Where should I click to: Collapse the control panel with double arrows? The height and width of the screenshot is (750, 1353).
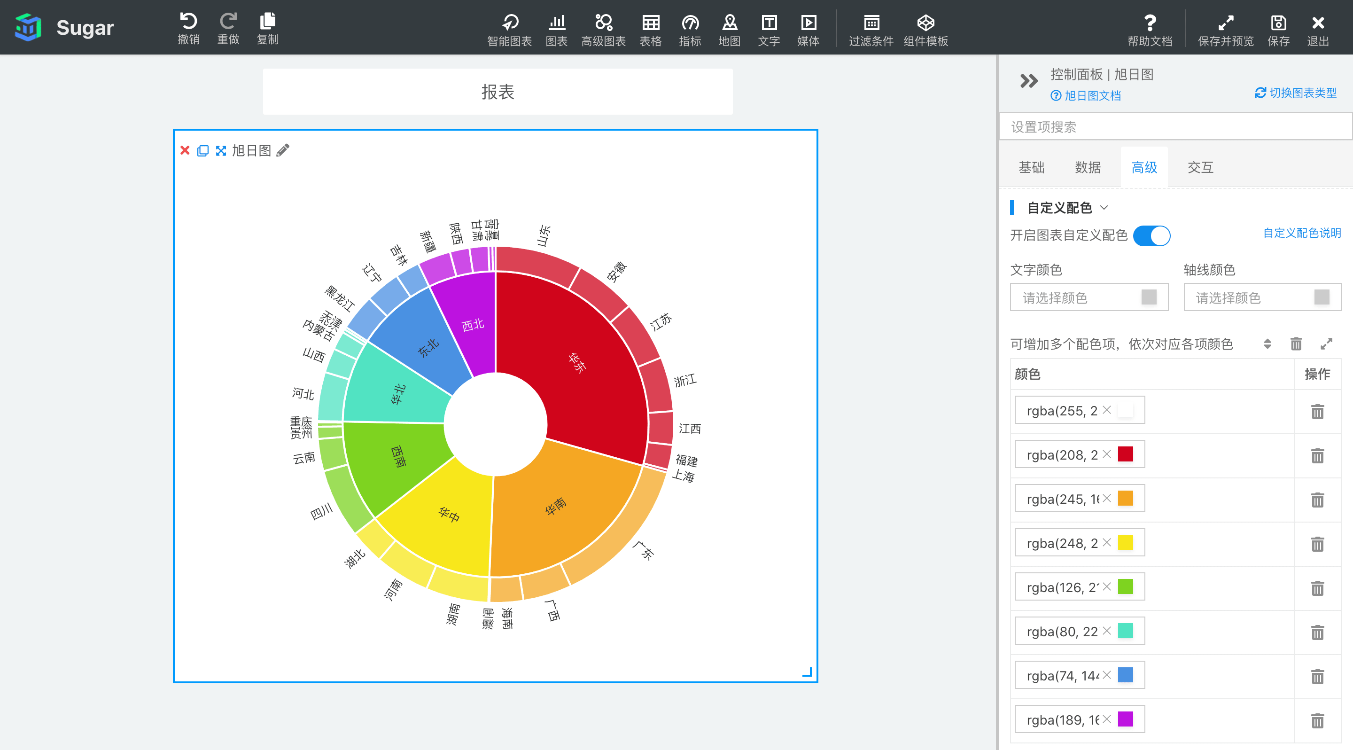1028,81
